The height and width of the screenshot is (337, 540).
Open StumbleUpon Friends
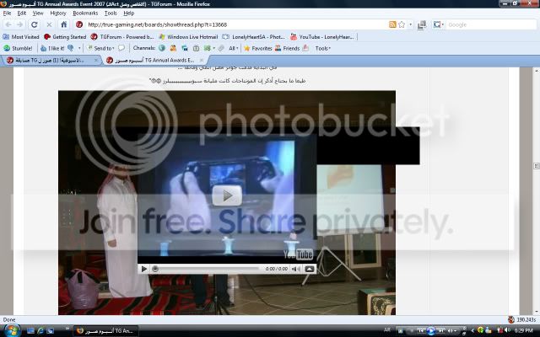(287, 48)
